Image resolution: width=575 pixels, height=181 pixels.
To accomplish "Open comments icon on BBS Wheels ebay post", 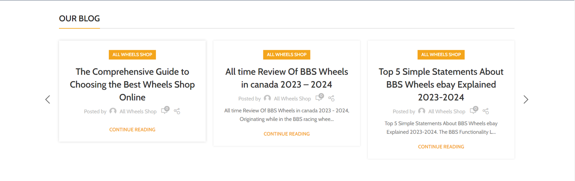I will click(473, 111).
